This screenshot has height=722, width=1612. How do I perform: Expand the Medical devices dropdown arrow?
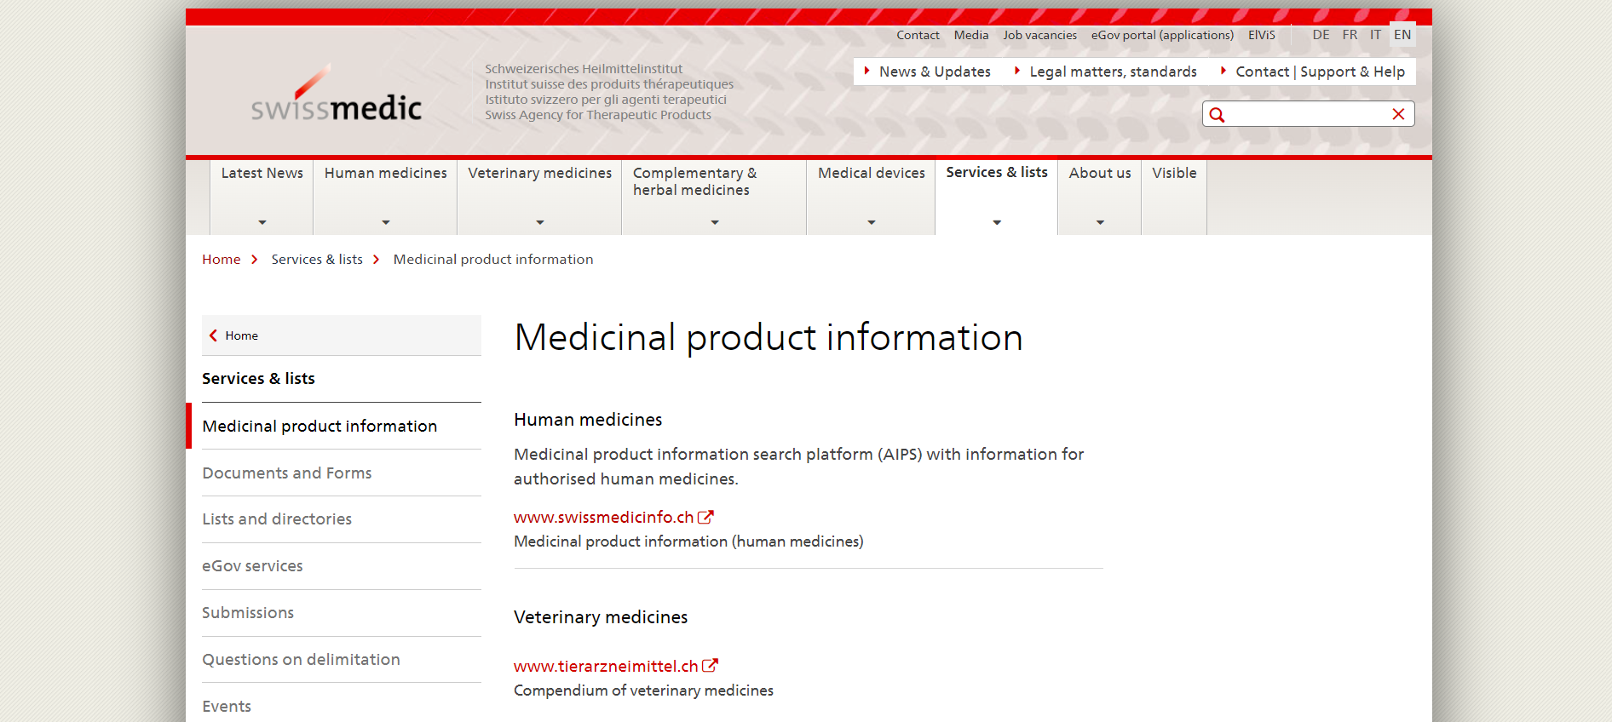[871, 222]
